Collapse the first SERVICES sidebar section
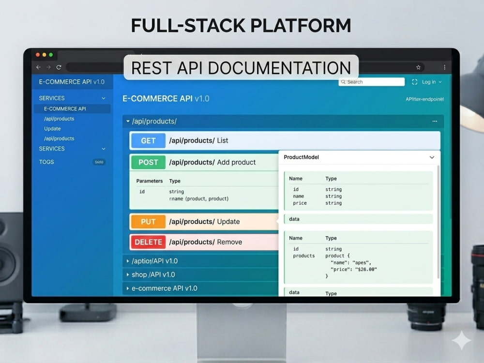 pyautogui.click(x=104, y=98)
